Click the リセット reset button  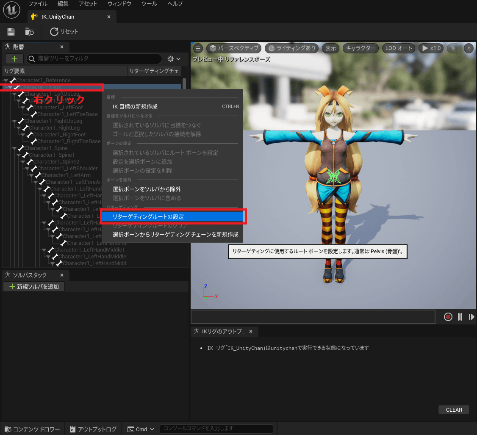pyautogui.click(x=64, y=32)
